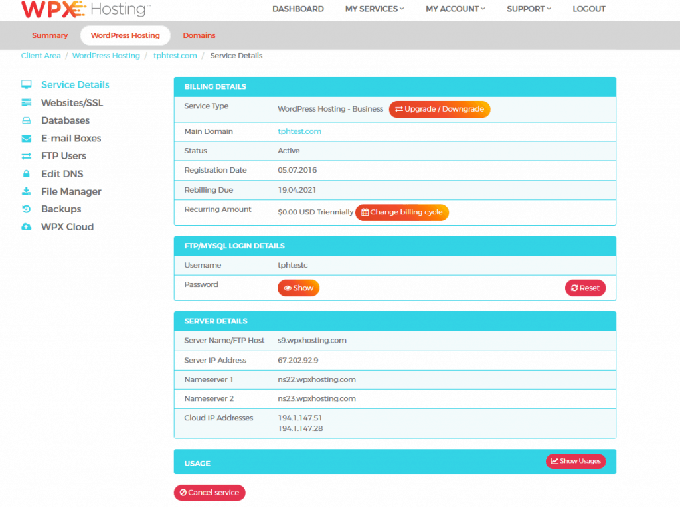Click the Backups history icon
This screenshot has height=508, width=680.
[27, 209]
